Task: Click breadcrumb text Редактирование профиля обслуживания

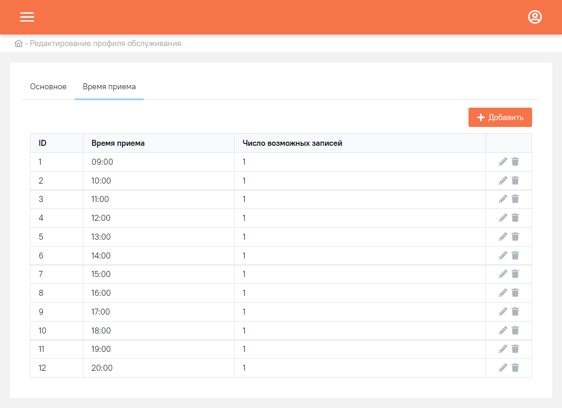Action: pyautogui.click(x=105, y=44)
